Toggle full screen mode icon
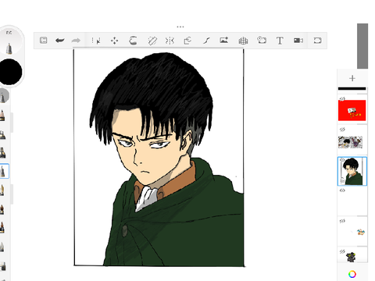 [x=317, y=41]
